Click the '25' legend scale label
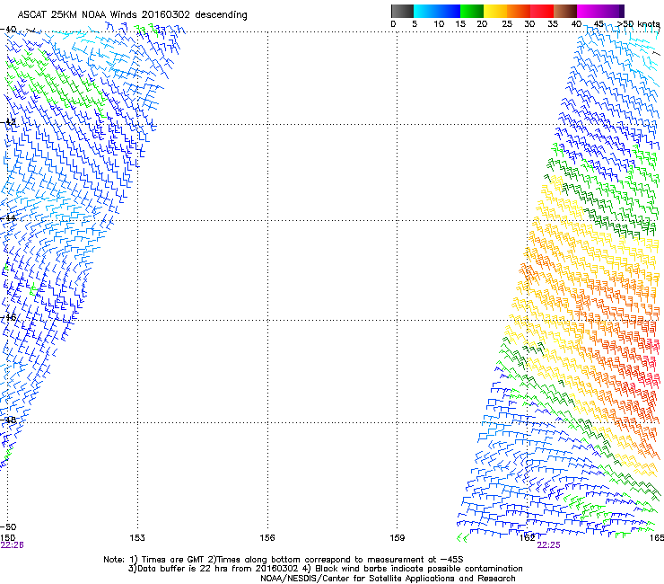The height and width of the screenshot is (584, 664). (x=506, y=24)
